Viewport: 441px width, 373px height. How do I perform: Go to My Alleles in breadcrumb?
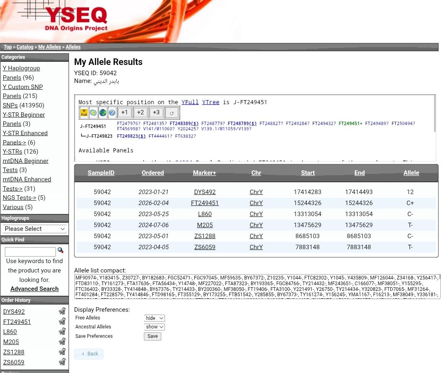(49, 47)
